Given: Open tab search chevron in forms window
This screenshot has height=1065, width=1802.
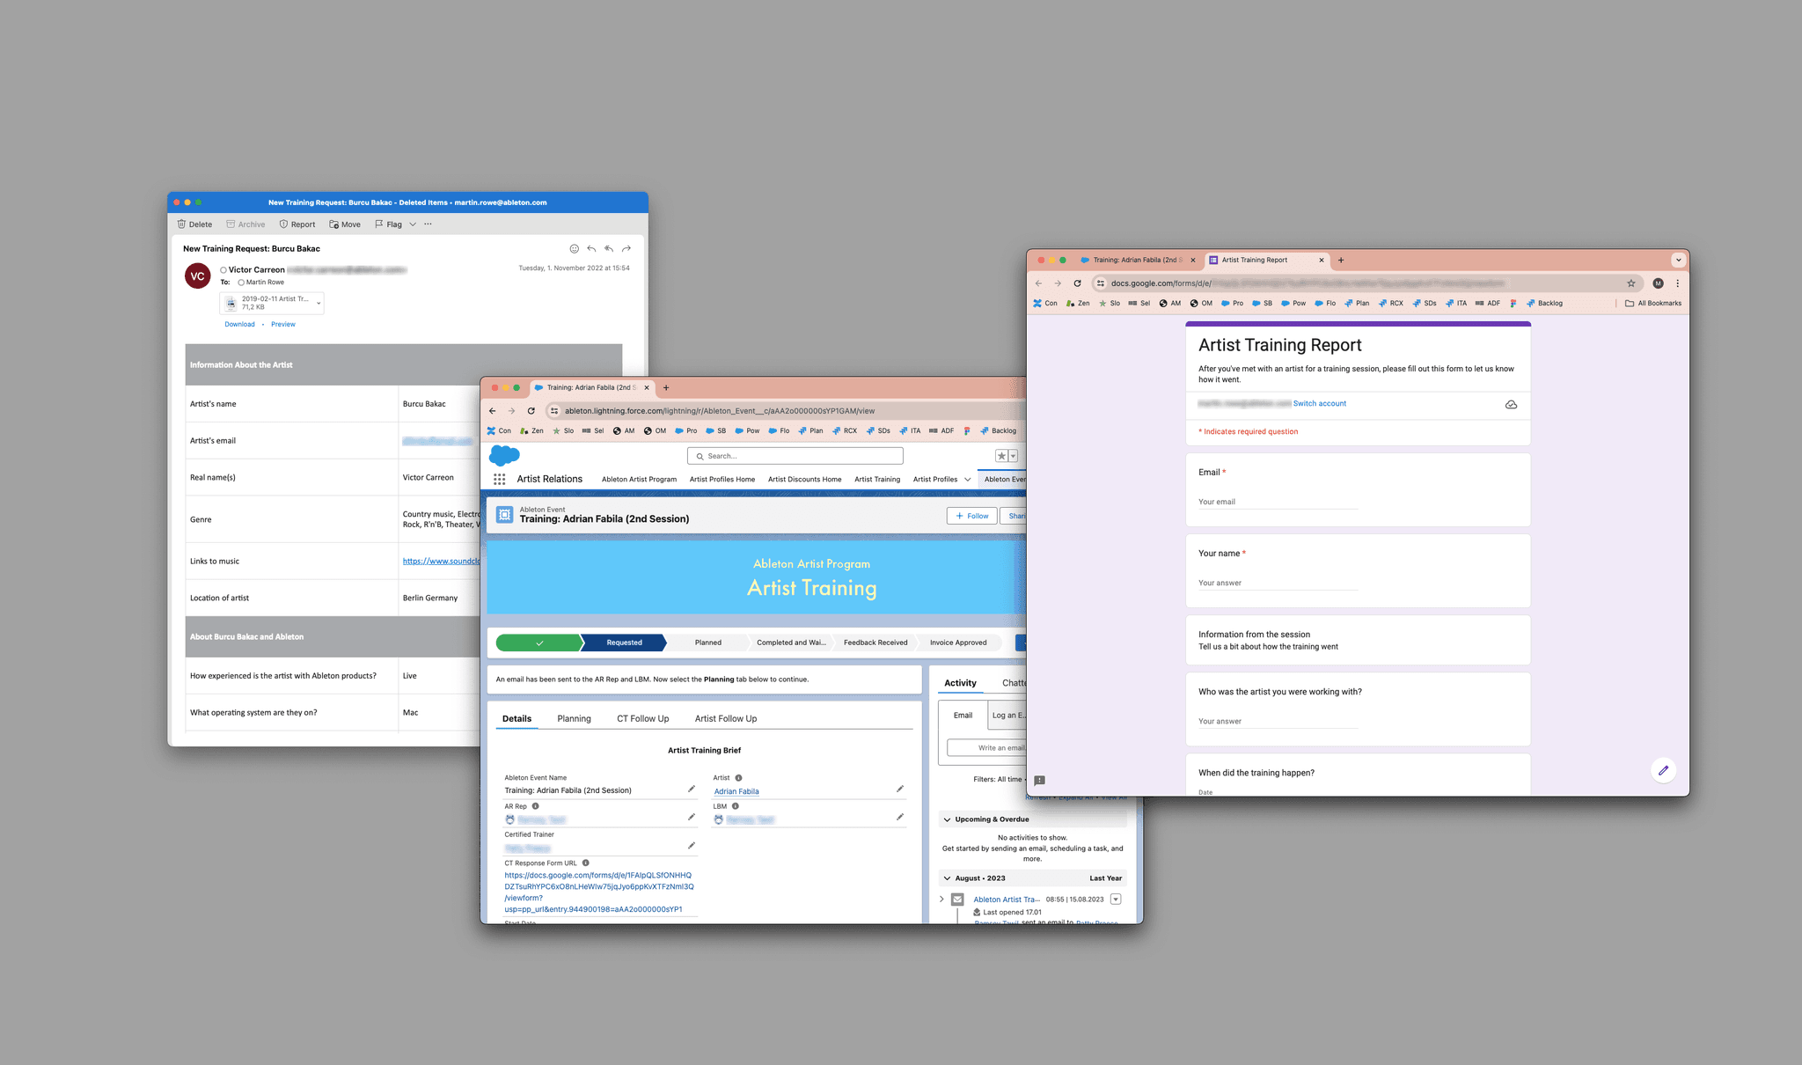Looking at the screenshot, I should click(x=1679, y=261).
